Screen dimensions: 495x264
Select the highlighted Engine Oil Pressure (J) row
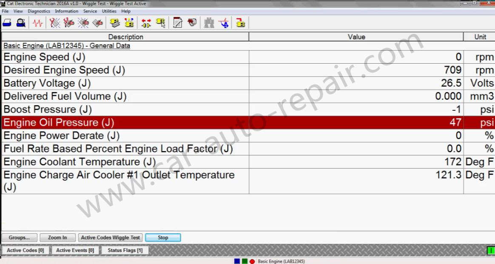tap(248, 122)
